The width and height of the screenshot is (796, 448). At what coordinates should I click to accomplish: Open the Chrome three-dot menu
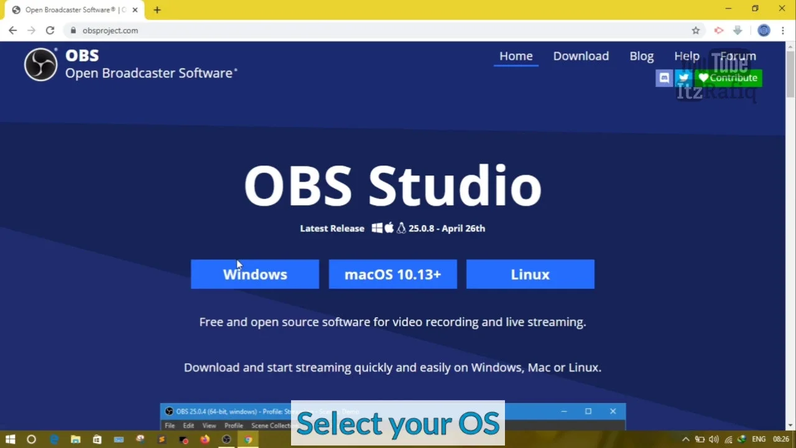(x=782, y=30)
